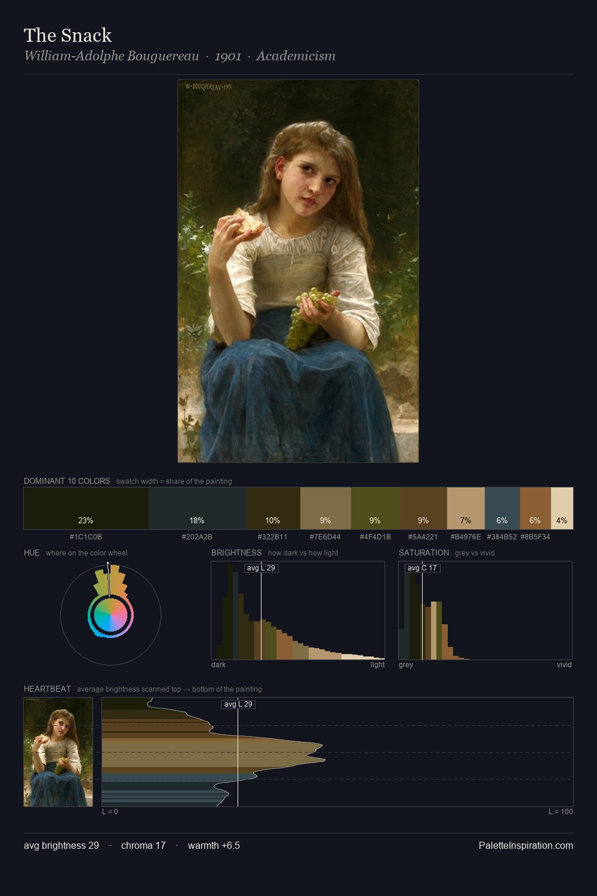Click the hex code #202A2B text
The height and width of the screenshot is (896, 597).
[x=197, y=537]
